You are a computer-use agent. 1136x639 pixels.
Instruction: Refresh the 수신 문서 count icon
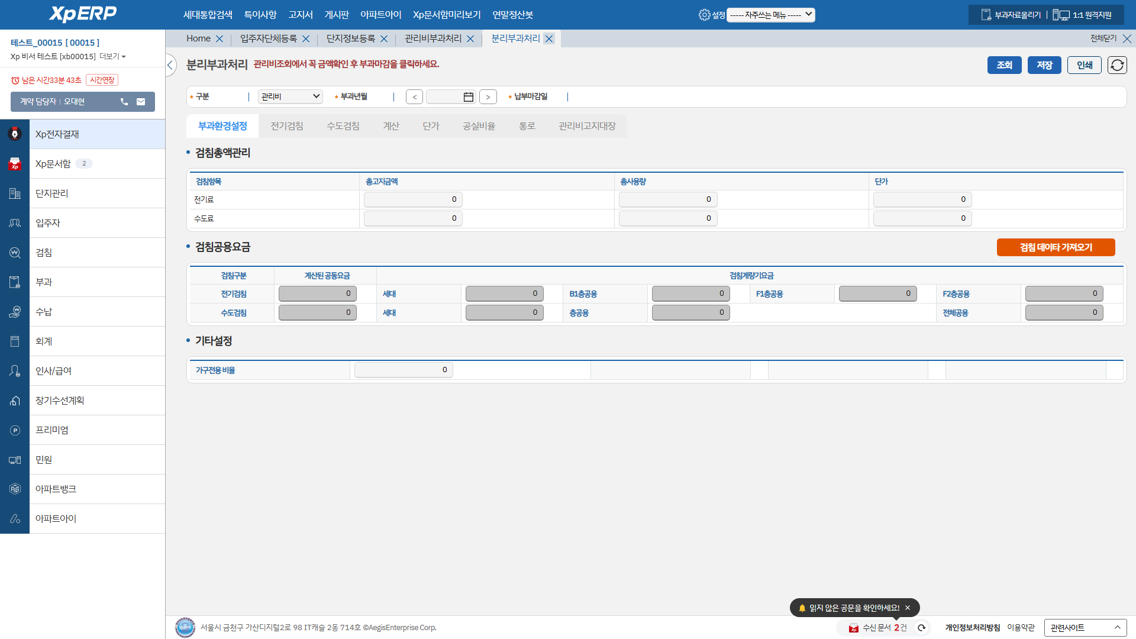tap(921, 628)
